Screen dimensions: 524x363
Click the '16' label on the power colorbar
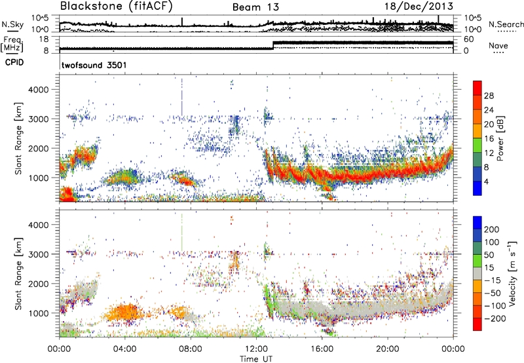pyautogui.click(x=489, y=139)
